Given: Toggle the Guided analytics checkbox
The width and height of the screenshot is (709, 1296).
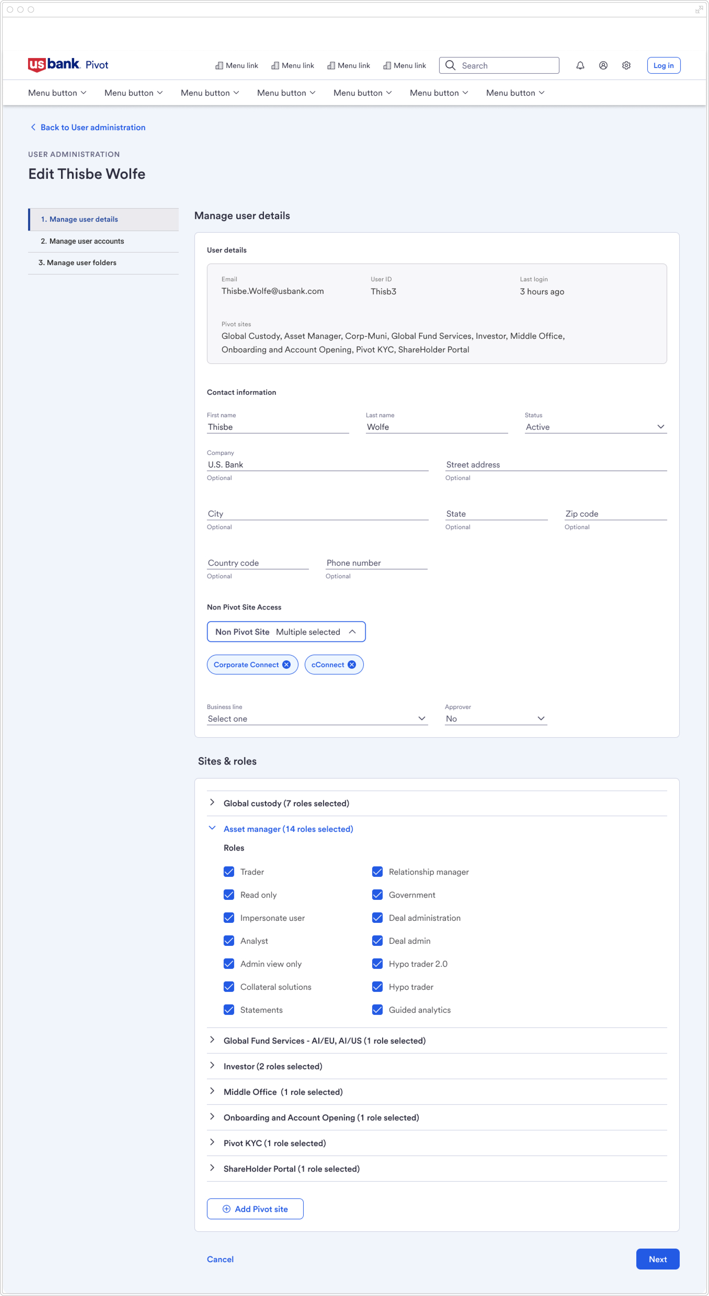Looking at the screenshot, I should [x=377, y=1009].
